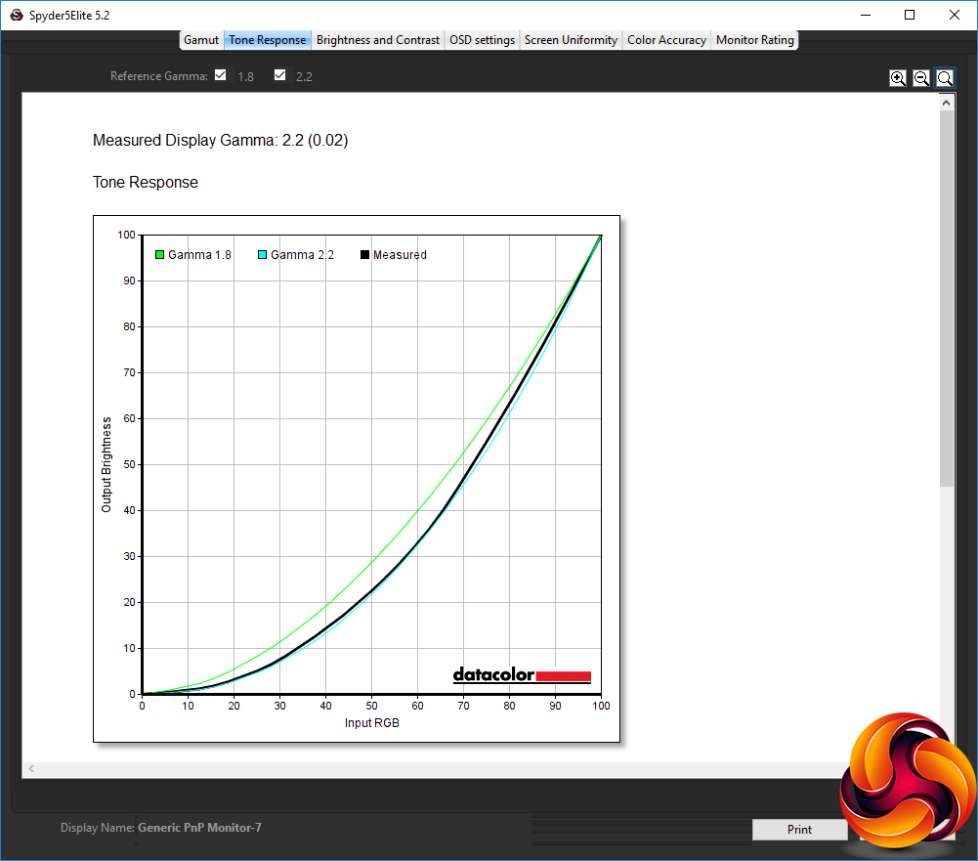Select the Monitor Rating tab

tap(754, 40)
